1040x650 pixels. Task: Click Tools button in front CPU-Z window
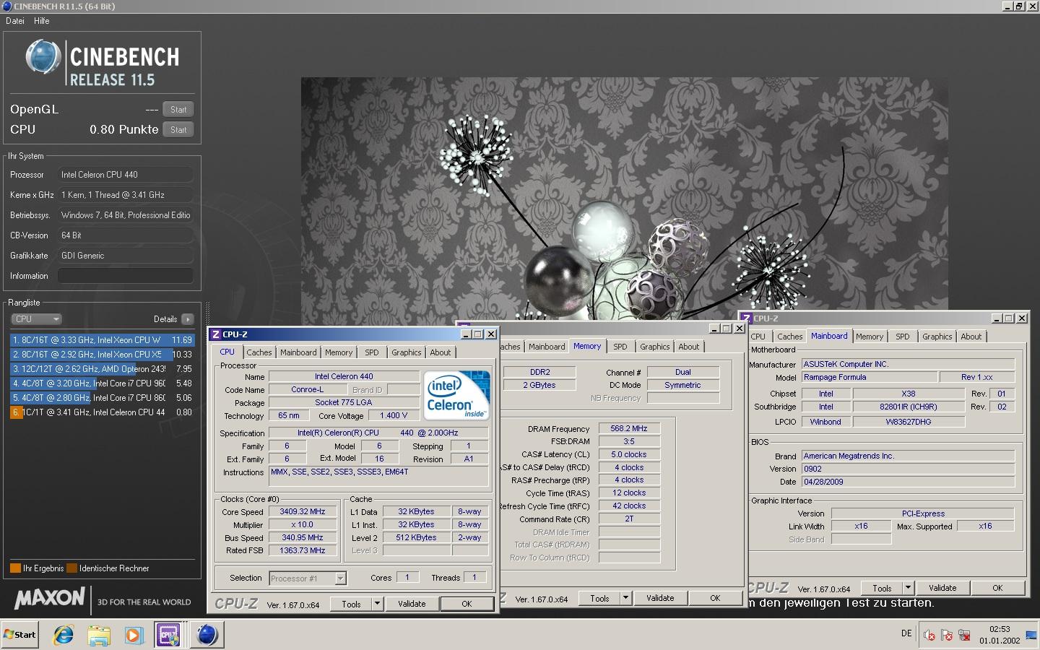click(351, 604)
